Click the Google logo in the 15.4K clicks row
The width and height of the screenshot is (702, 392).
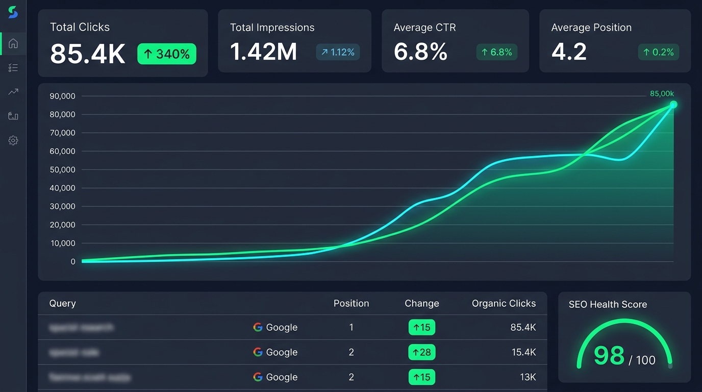coord(258,352)
